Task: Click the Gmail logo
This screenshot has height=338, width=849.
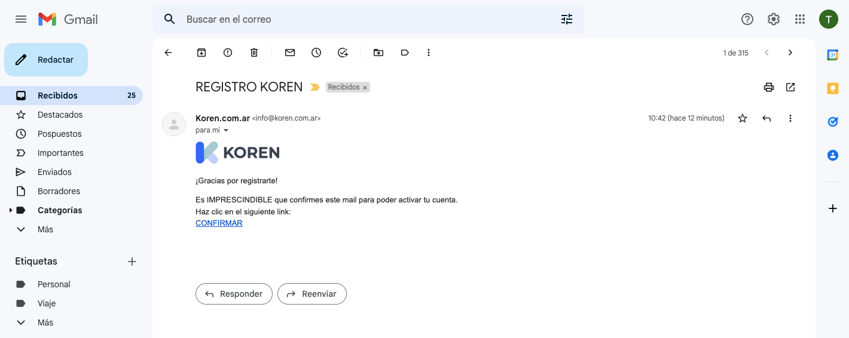Action: click(x=68, y=19)
